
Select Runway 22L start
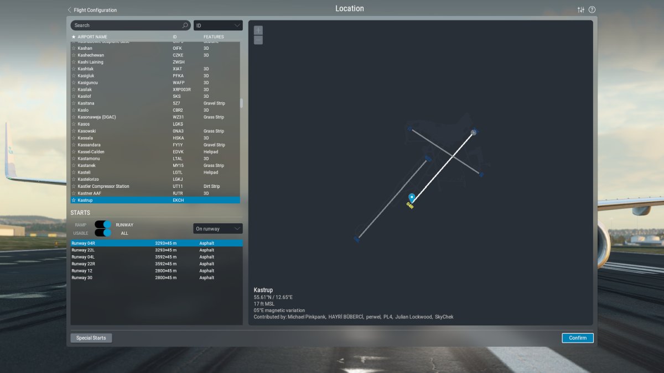(x=156, y=250)
